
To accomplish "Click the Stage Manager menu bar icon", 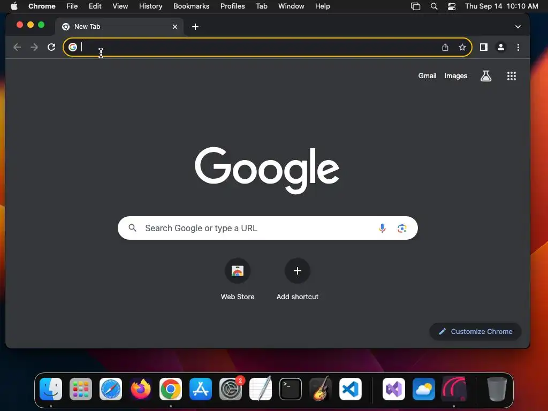I will [415, 6].
